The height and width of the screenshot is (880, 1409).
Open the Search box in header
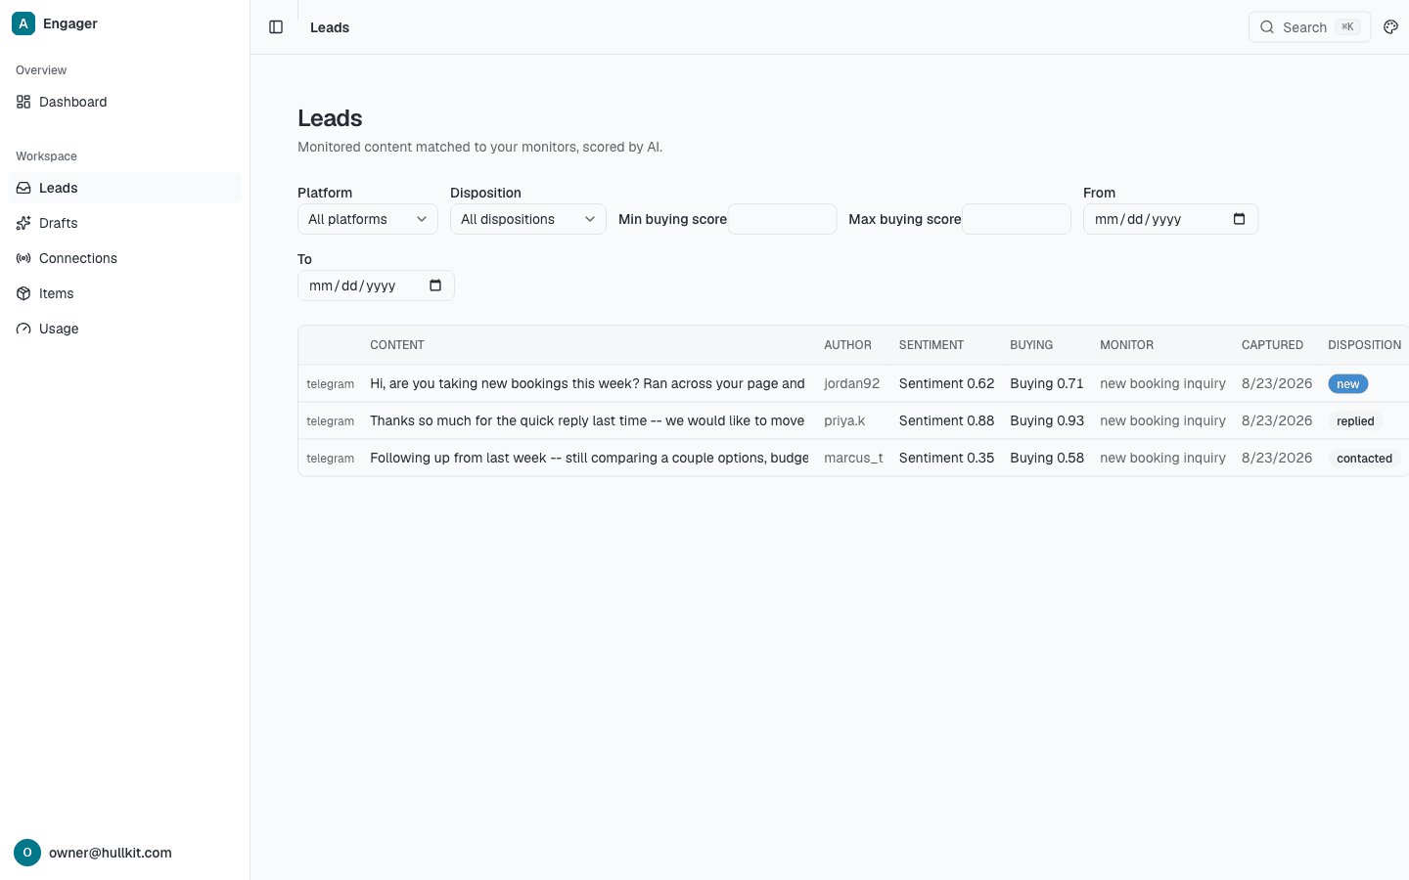[1309, 27]
